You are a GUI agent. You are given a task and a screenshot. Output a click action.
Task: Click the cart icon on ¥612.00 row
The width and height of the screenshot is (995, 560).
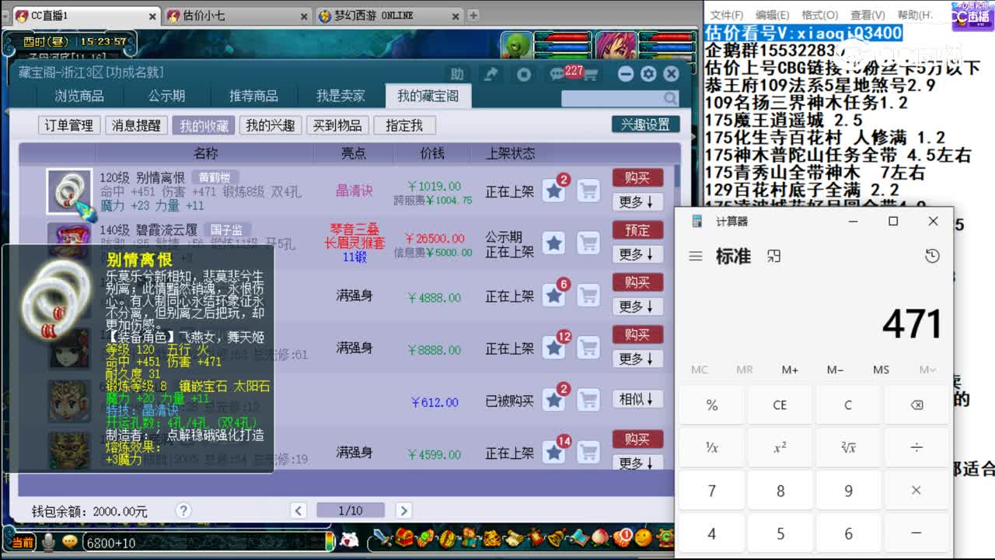[588, 401]
